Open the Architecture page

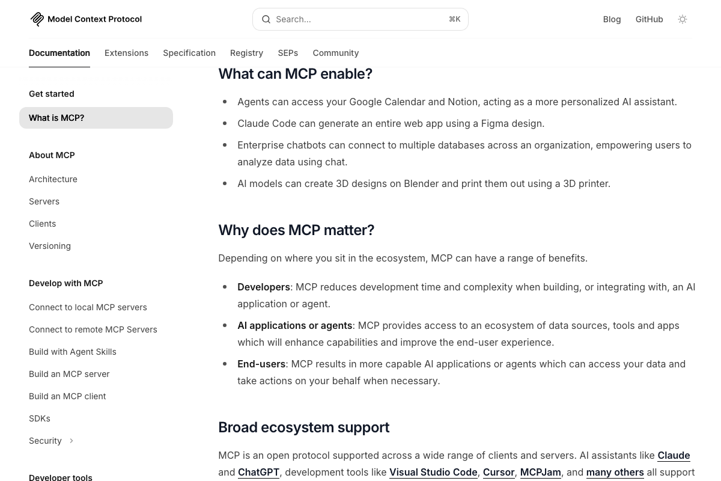pos(53,179)
